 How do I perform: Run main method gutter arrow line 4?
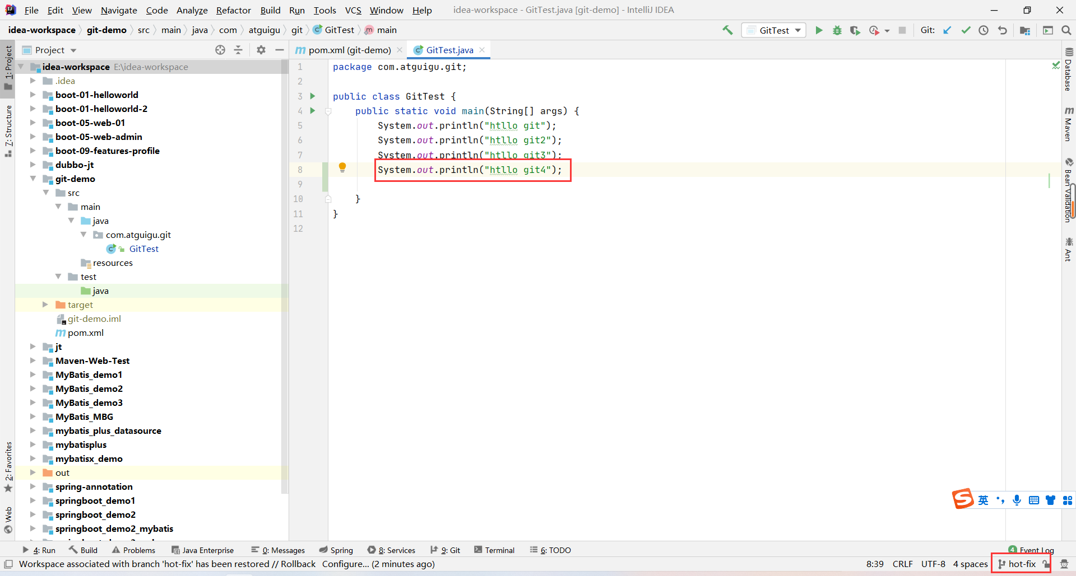click(x=313, y=111)
